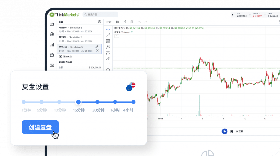Open the candlestick chart style icon
The image size is (280, 156).
pyautogui.click(x=118, y=22)
